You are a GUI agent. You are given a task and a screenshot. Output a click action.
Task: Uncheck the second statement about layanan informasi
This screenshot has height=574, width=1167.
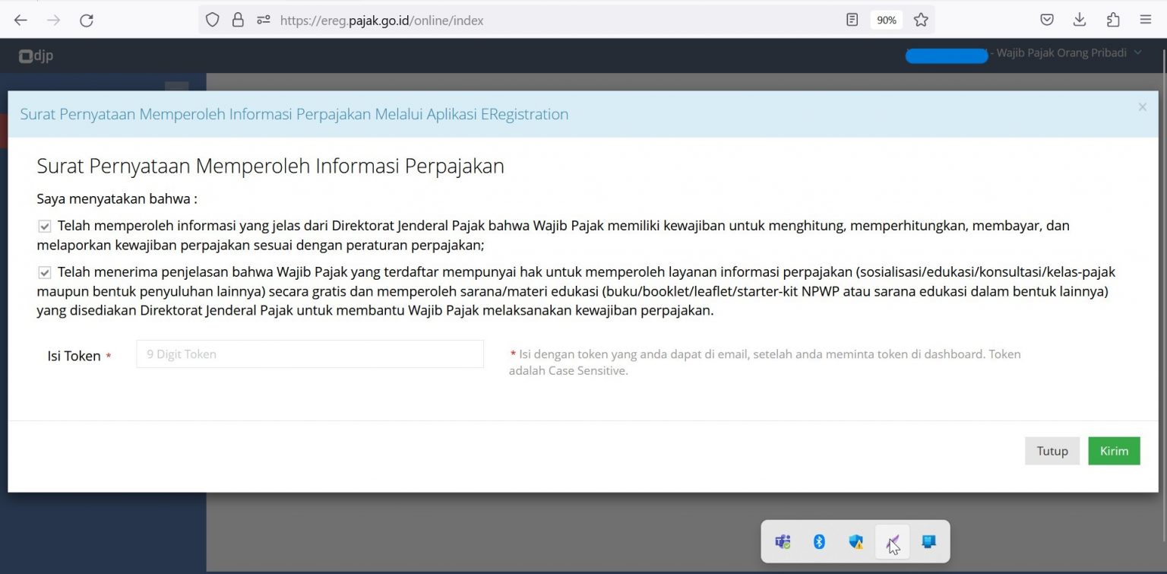click(44, 272)
